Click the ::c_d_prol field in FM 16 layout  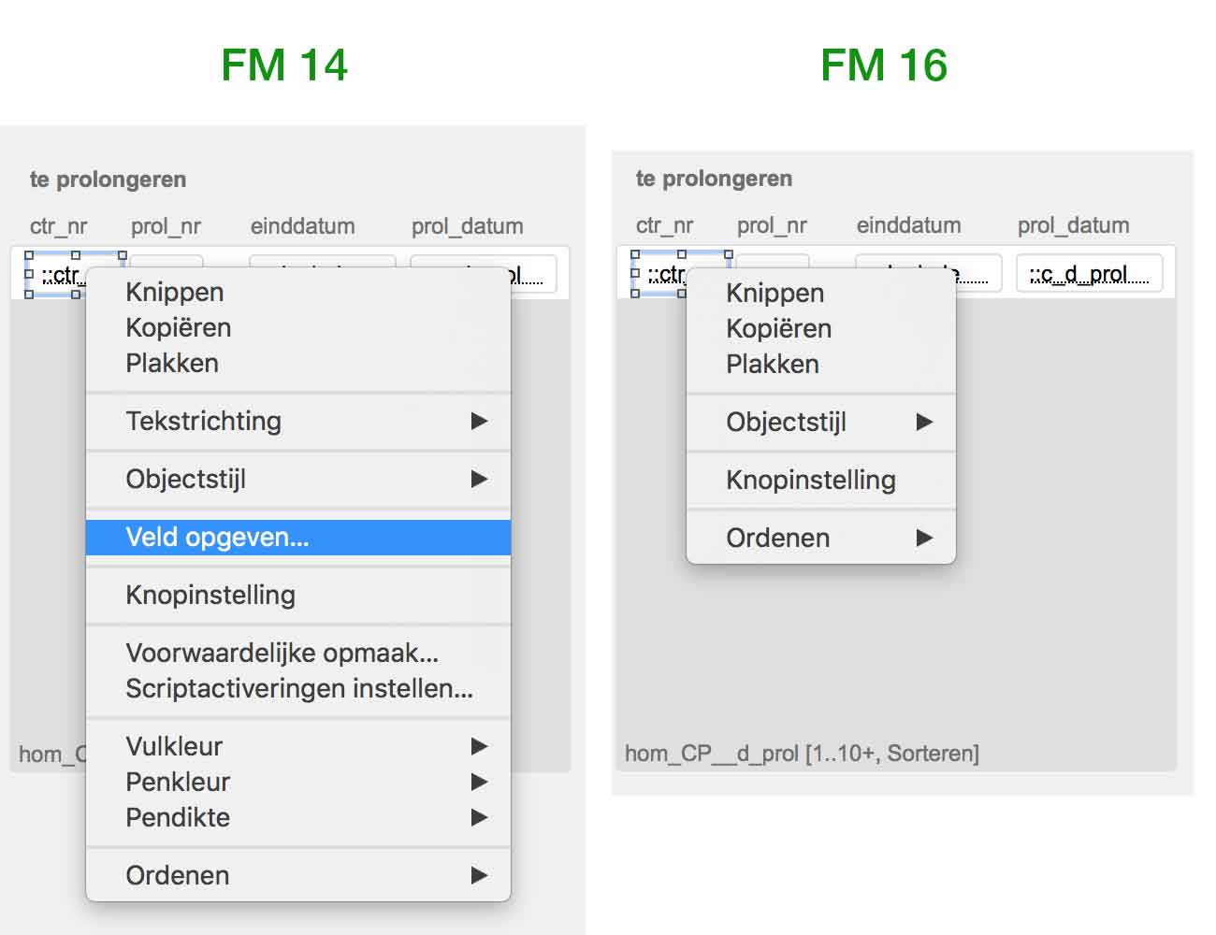(1089, 274)
